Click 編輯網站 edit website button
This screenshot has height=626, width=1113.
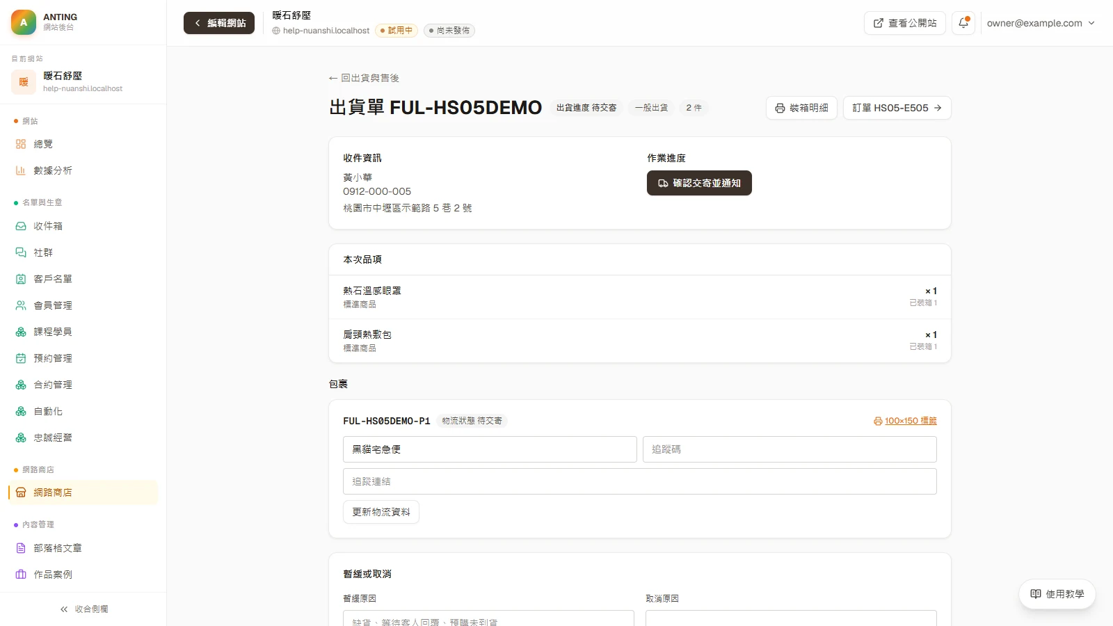(x=219, y=23)
